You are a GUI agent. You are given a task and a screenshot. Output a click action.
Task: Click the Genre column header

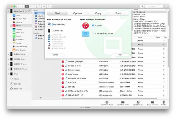(x=140, y=37)
